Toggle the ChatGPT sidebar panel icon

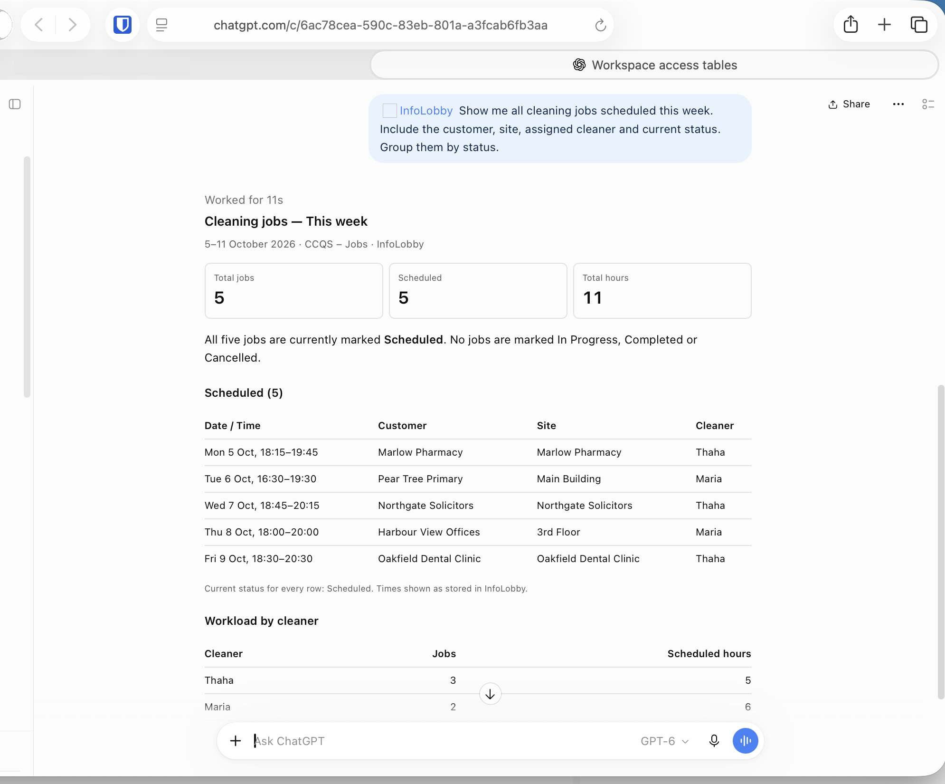15,104
